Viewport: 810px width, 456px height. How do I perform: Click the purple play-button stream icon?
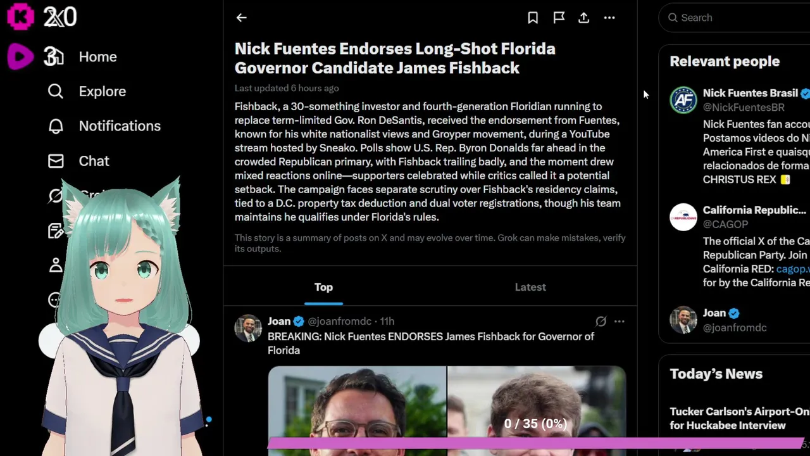tap(20, 57)
